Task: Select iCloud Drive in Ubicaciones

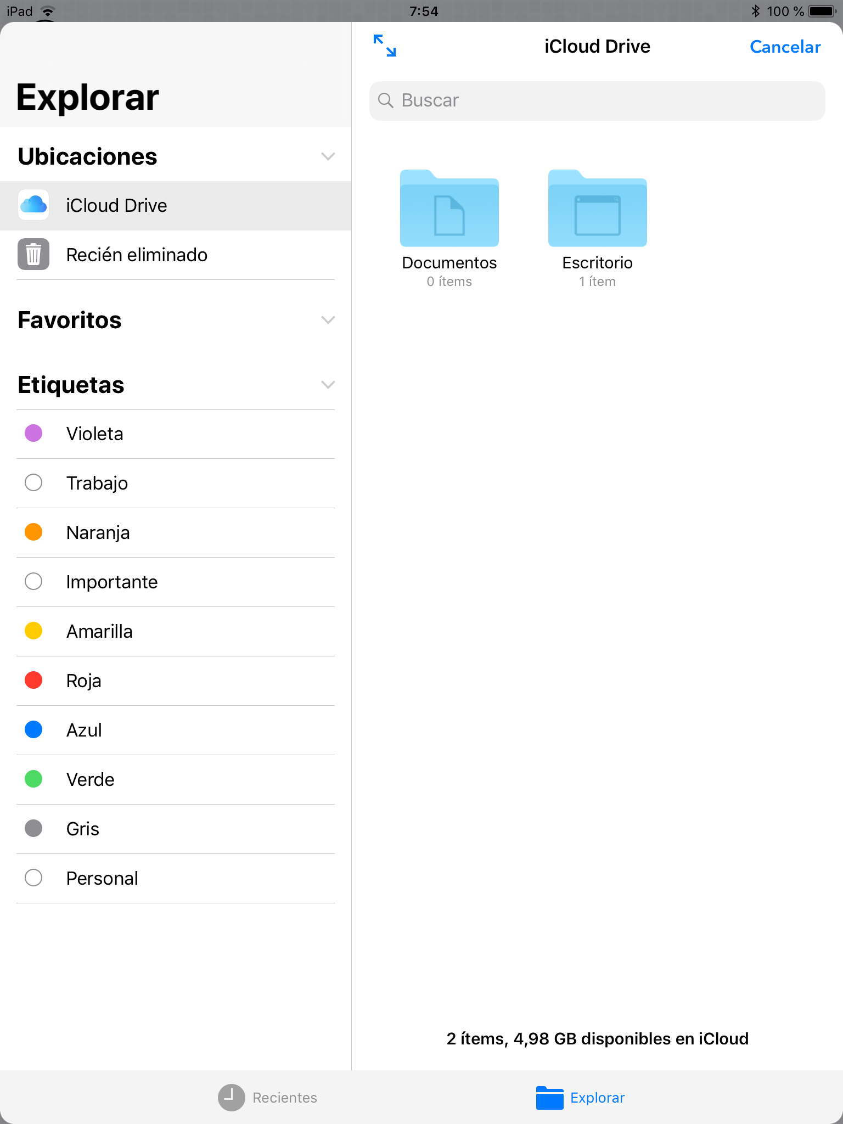Action: pyautogui.click(x=176, y=206)
